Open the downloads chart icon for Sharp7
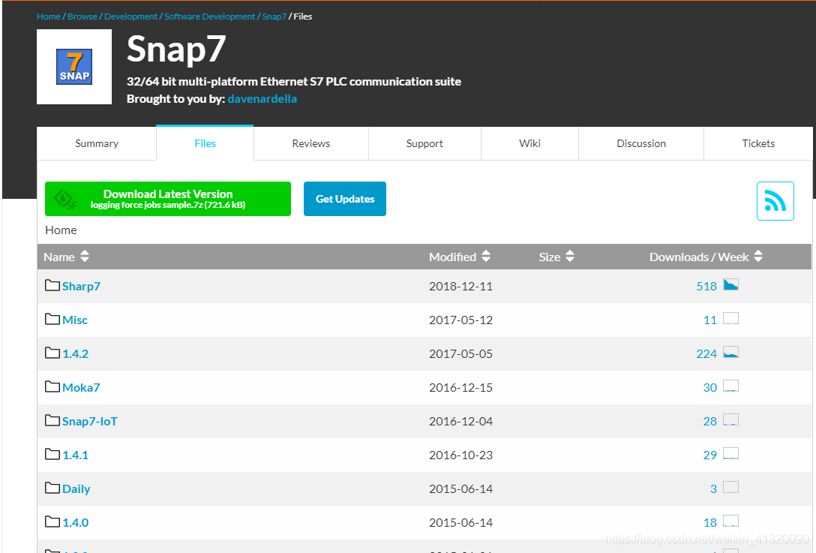This screenshot has height=553, width=816. pos(730,284)
